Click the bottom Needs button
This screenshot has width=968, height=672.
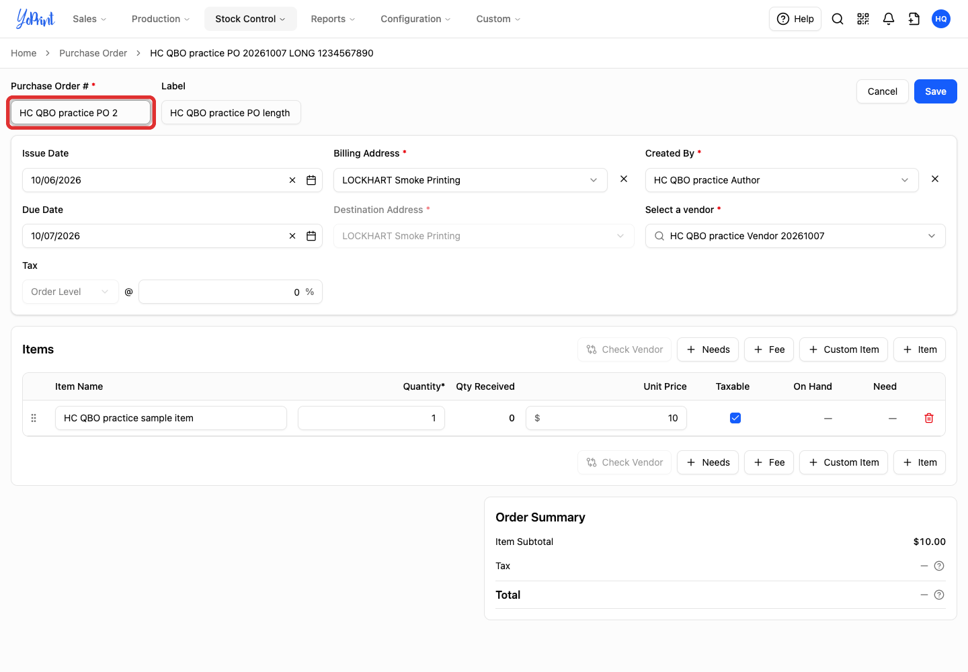[x=708, y=462]
